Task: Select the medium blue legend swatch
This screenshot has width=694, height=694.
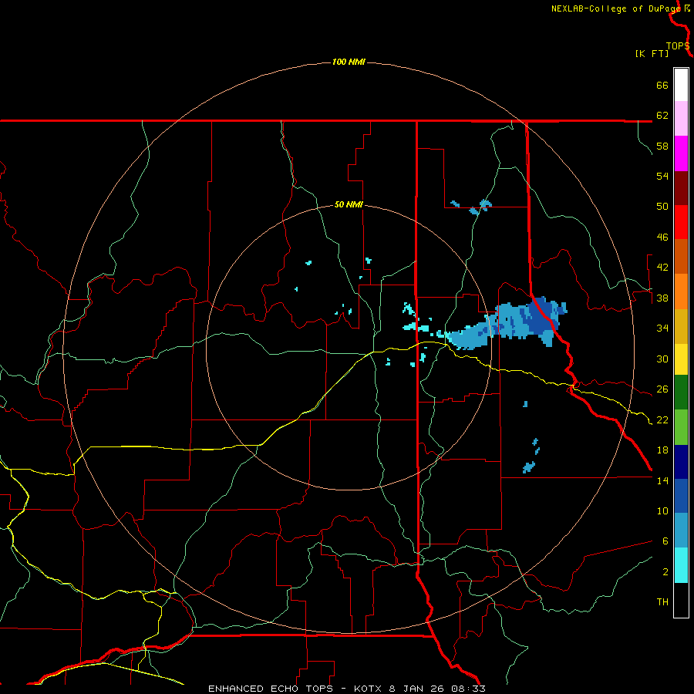Action: (681, 496)
